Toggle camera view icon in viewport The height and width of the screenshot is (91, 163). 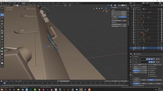tap(97, 8)
